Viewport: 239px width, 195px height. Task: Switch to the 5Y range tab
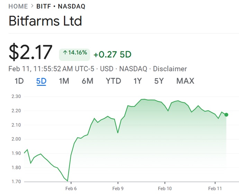pyautogui.click(x=159, y=81)
